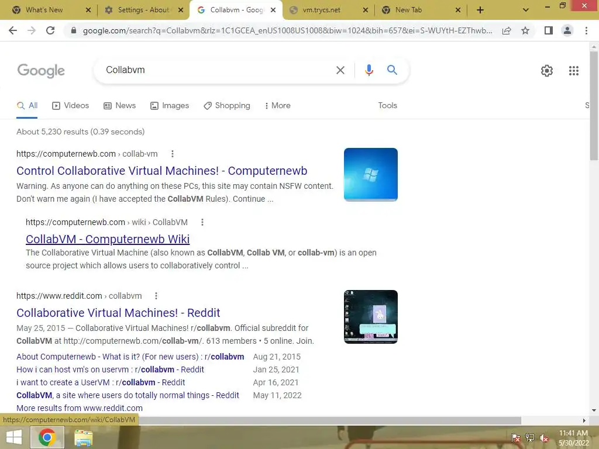This screenshot has width=599, height=449.
Task: Open Chrome side panel
Action: (549, 30)
